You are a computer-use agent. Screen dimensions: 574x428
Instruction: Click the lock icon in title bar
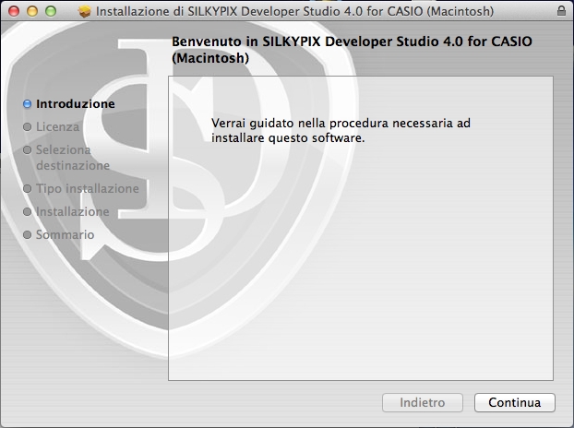point(561,11)
